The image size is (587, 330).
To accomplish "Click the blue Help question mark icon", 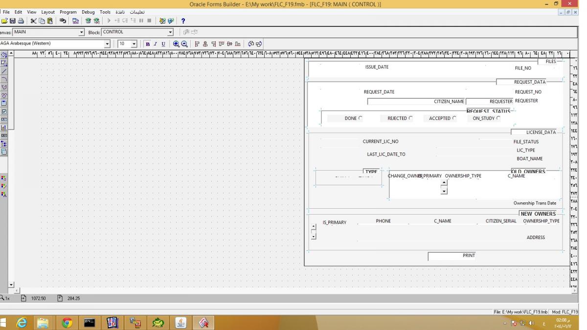I will [x=183, y=21].
